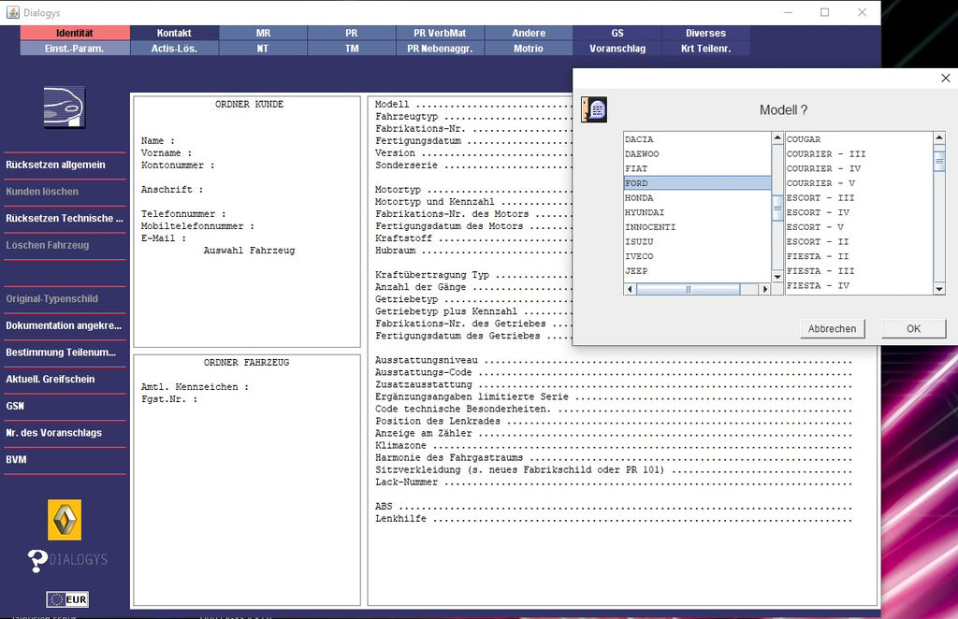Screen dimensions: 958x619
Task: Click the BVM sidebar button
Action: point(65,460)
